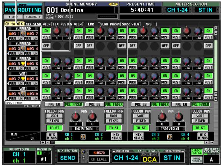Change the SURROUND mode selector for MX 5/6
221x165 pixels.
23,58
